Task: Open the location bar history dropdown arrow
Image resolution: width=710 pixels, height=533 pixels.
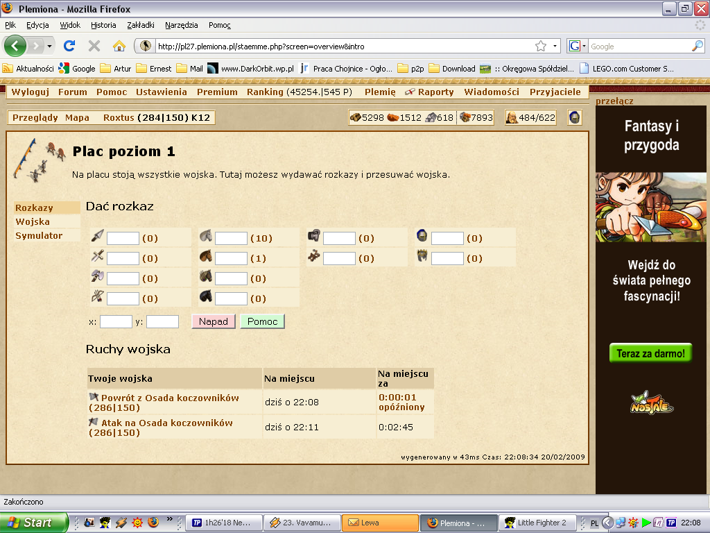Action: (x=555, y=46)
